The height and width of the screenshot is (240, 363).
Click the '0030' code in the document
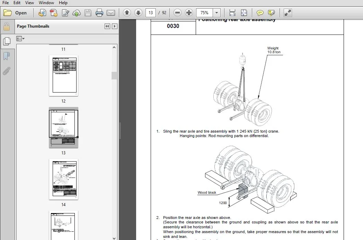click(x=173, y=26)
